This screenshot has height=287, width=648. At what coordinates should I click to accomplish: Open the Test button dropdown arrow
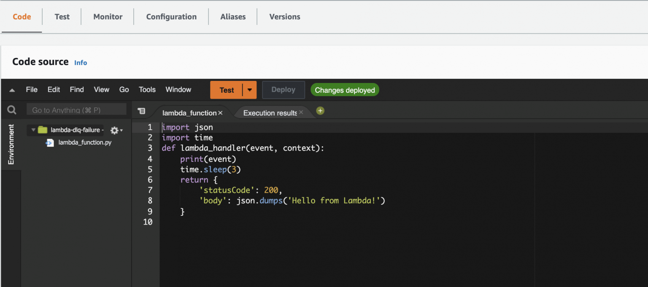[x=249, y=89]
